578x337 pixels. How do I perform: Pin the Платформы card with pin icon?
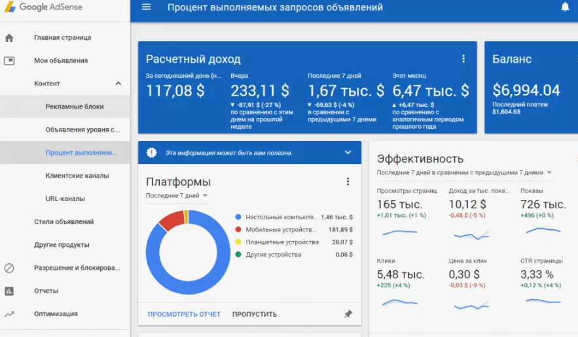[x=348, y=314]
